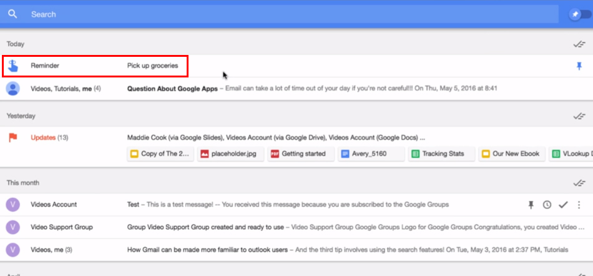The image size is (593, 276).
Task: Open the Test message email
Action: pyautogui.click(x=296, y=205)
